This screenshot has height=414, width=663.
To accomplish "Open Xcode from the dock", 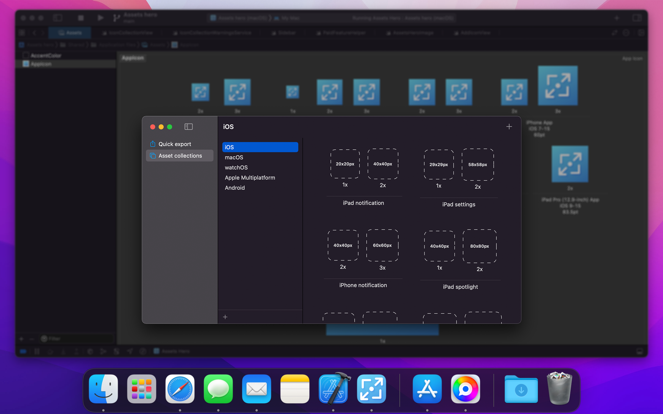I will (333, 389).
